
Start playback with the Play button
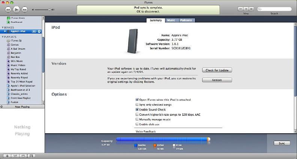[16, 9]
